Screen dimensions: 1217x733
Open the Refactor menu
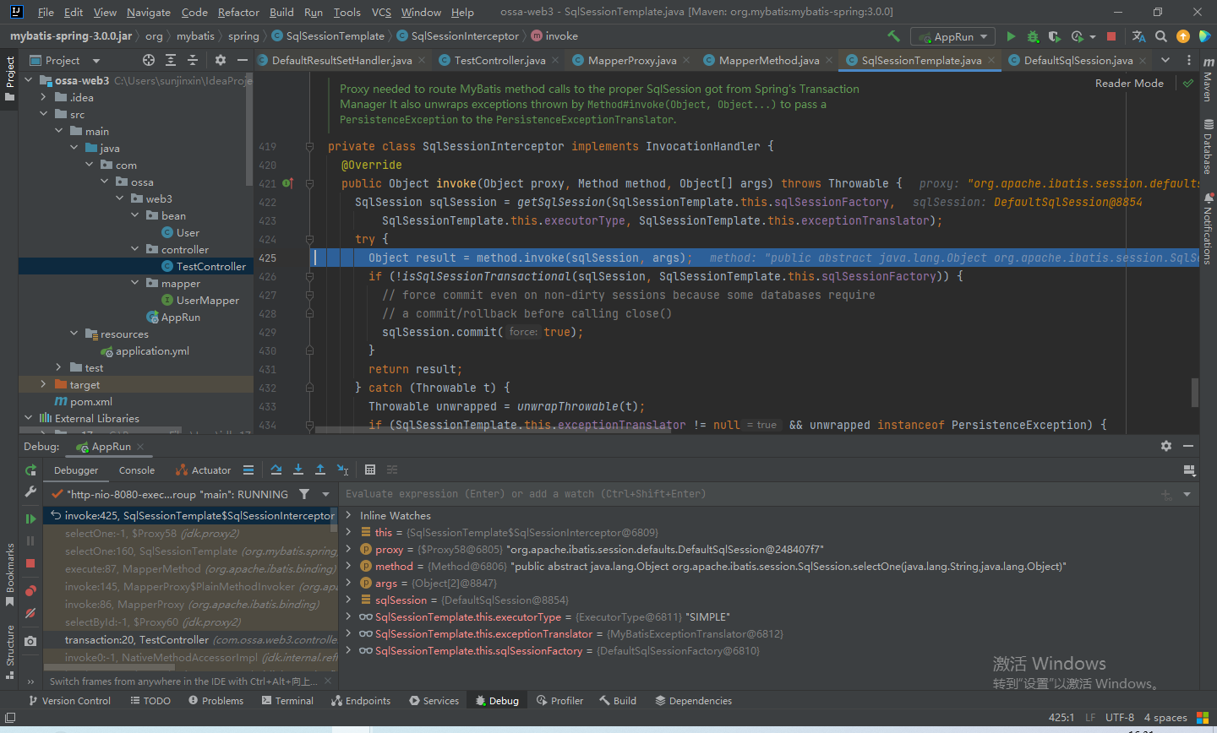click(x=238, y=12)
